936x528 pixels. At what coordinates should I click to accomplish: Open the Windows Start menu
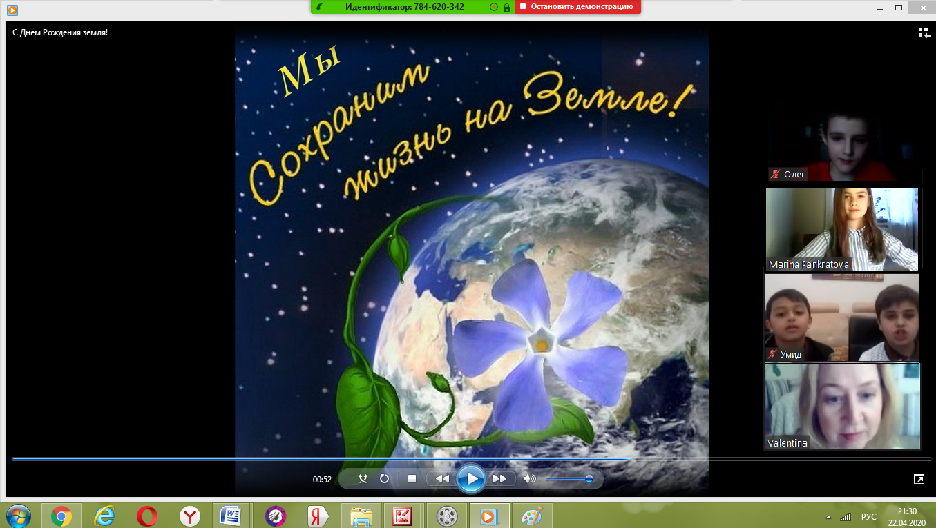pyautogui.click(x=18, y=515)
